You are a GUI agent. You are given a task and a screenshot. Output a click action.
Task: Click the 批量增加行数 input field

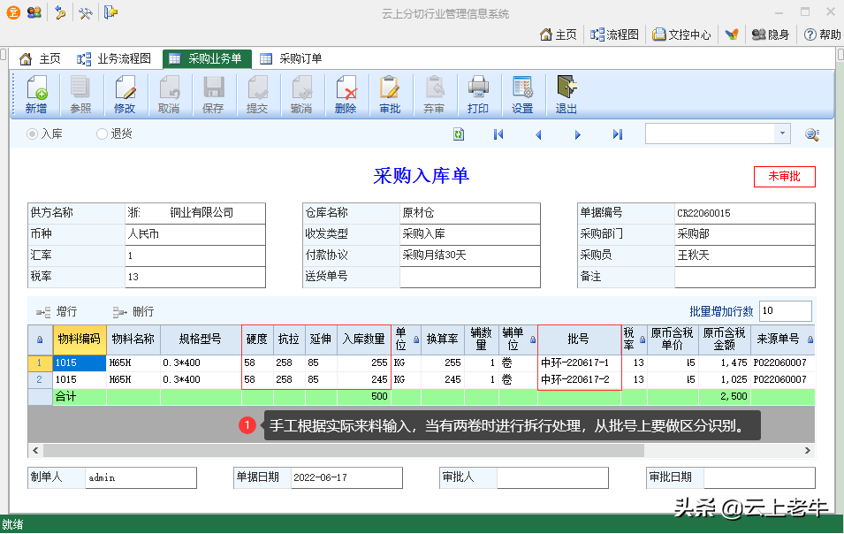[x=784, y=311]
